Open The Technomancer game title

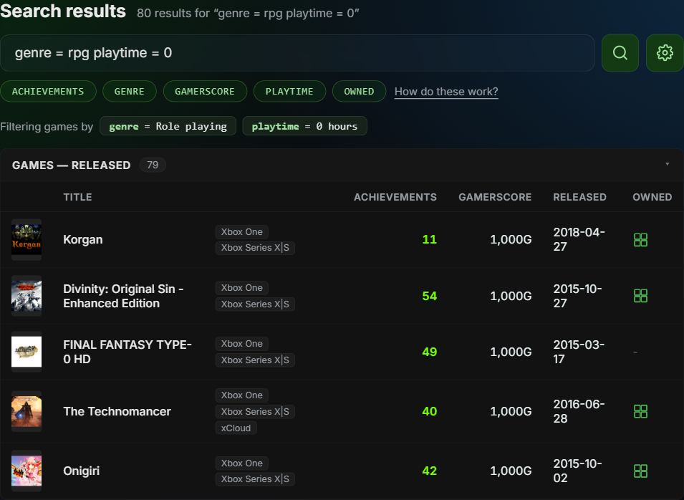[117, 411]
